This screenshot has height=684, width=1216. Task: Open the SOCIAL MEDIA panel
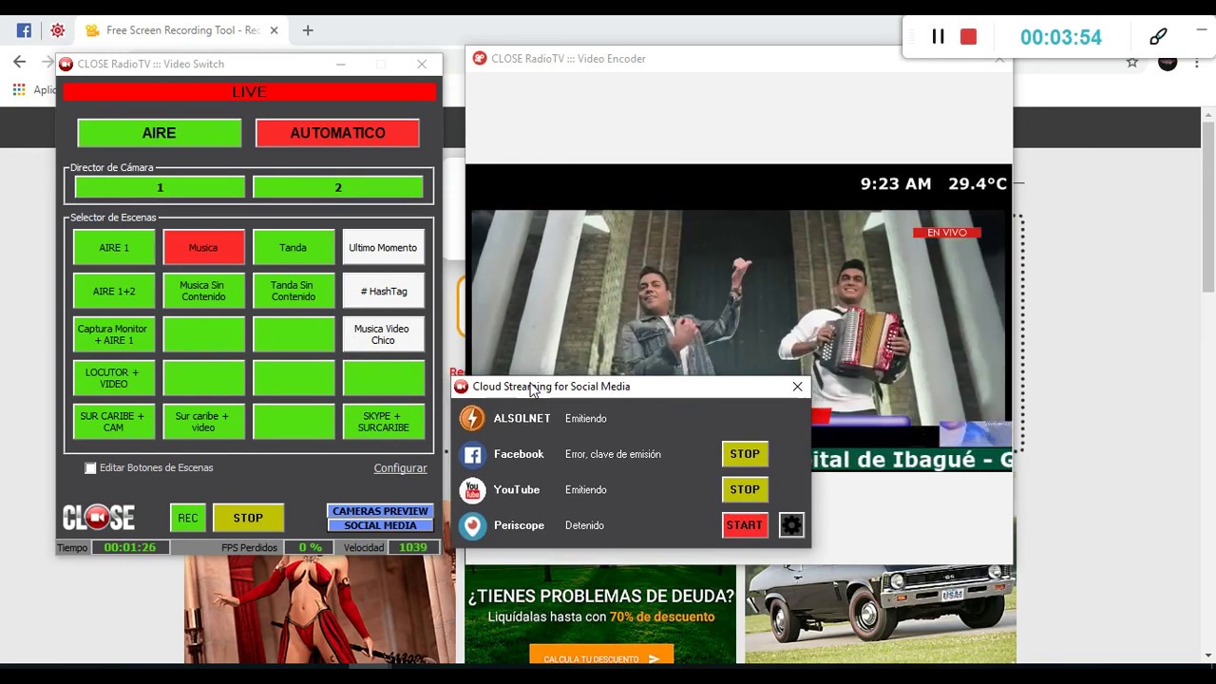(x=380, y=525)
